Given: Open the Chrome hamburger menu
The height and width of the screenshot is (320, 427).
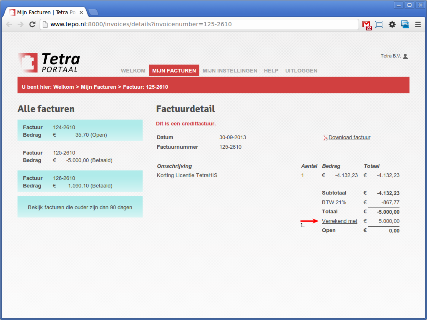Looking at the screenshot, I should pos(418,25).
